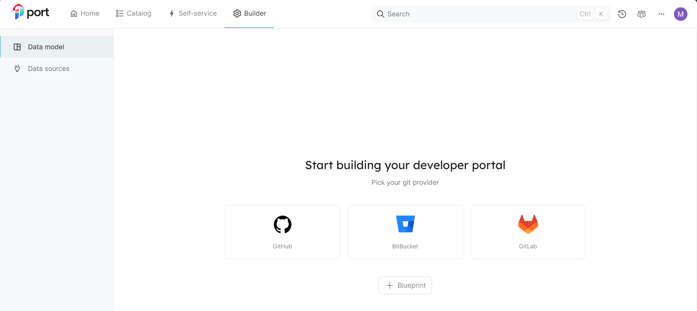Click the BitBucket logo icon
The image size is (697, 311).
click(x=405, y=224)
